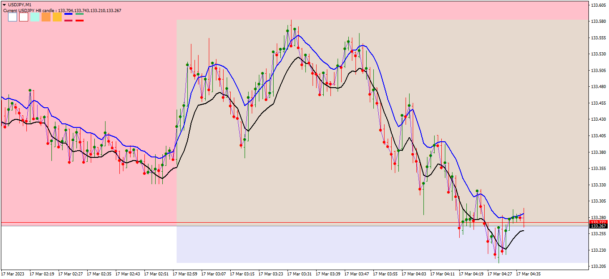Click the 133.205 price scale level
The height and width of the screenshot is (279, 609).
598,266
